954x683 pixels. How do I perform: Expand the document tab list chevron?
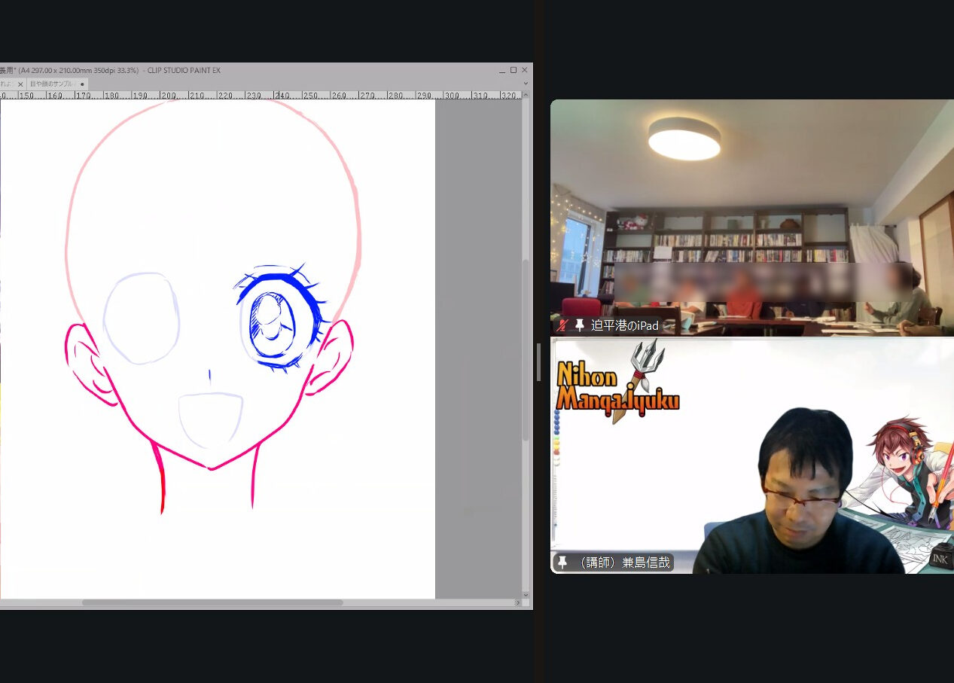[526, 84]
